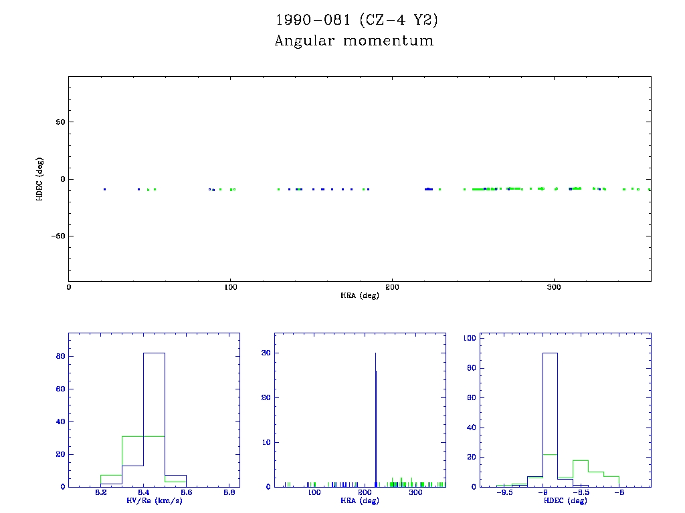The width and height of the screenshot is (685, 513).
Task: Click the "-50" y-axis tick label of the scatter plot
Action: 58,236
